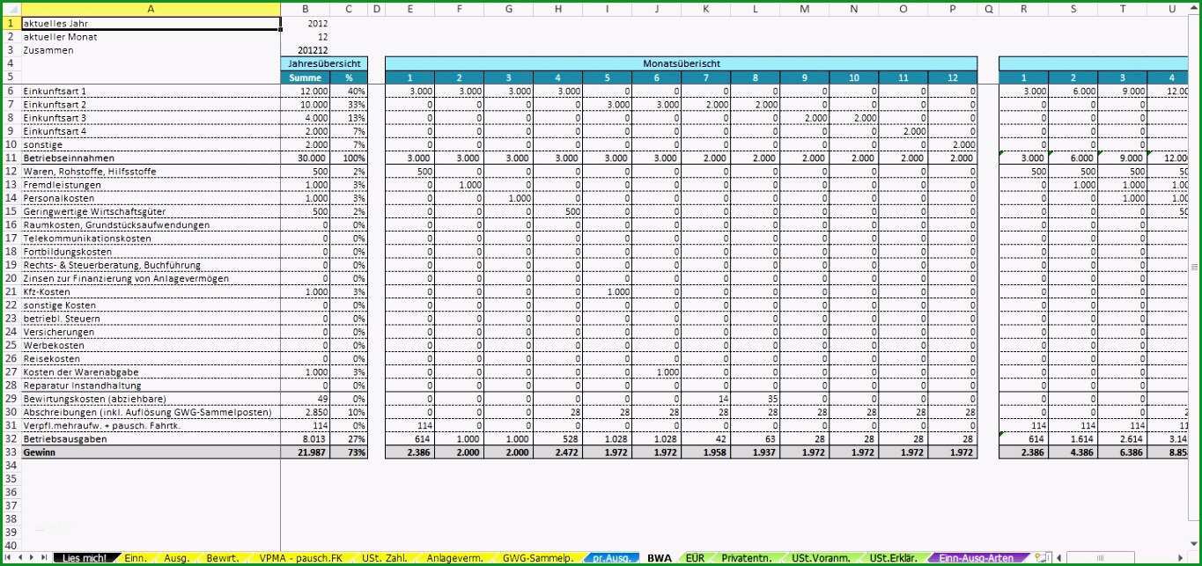Select the pr.Ausg. sheet tab

pyautogui.click(x=611, y=558)
